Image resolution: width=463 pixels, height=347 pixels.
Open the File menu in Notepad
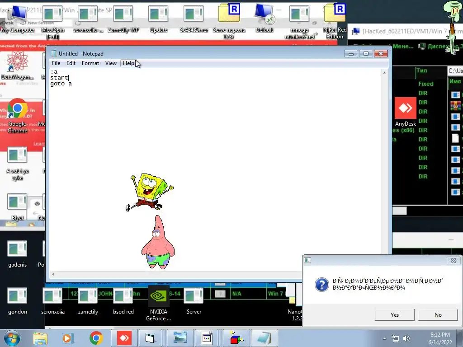tap(56, 63)
